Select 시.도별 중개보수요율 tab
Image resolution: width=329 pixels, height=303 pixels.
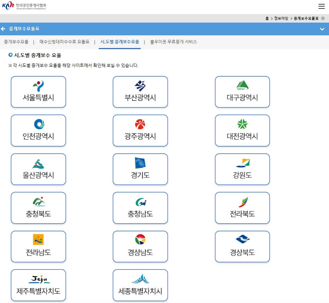click(x=120, y=42)
